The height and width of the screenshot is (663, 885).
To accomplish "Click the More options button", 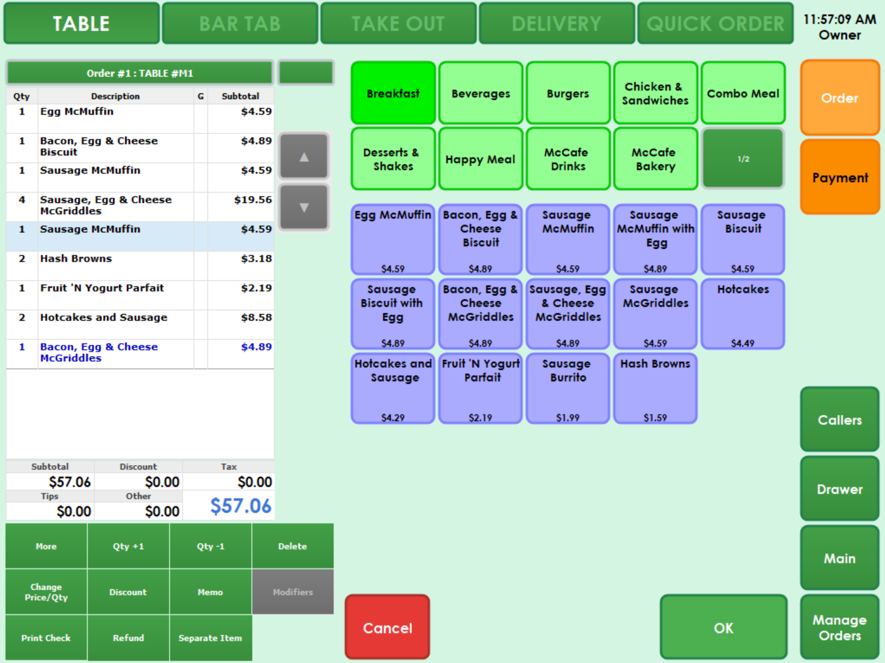I will [46, 546].
